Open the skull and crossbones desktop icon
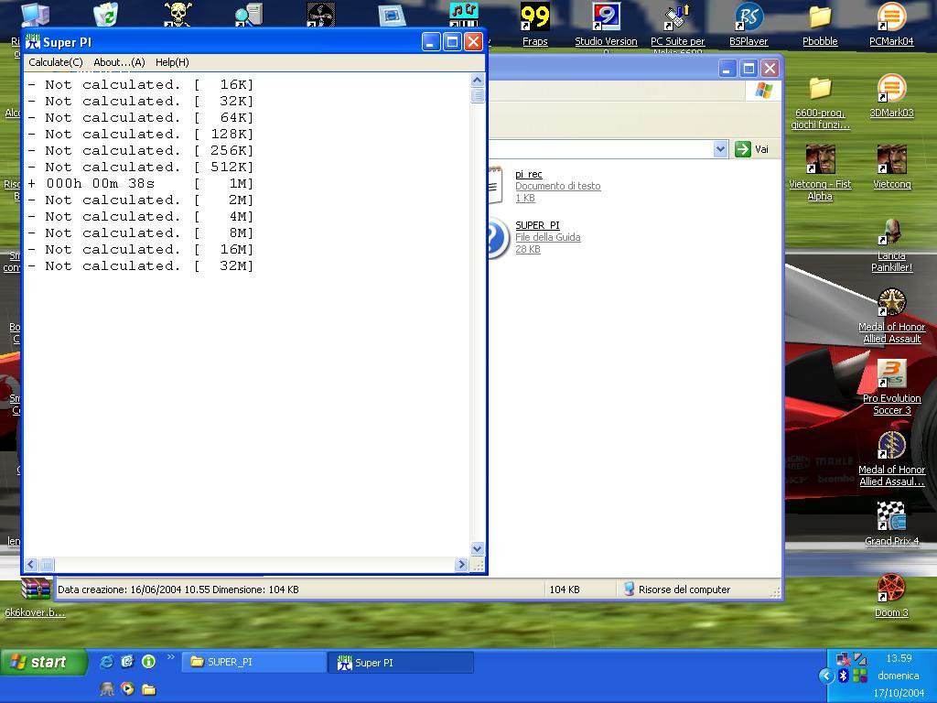The height and width of the screenshot is (703, 937). click(178, 15)
